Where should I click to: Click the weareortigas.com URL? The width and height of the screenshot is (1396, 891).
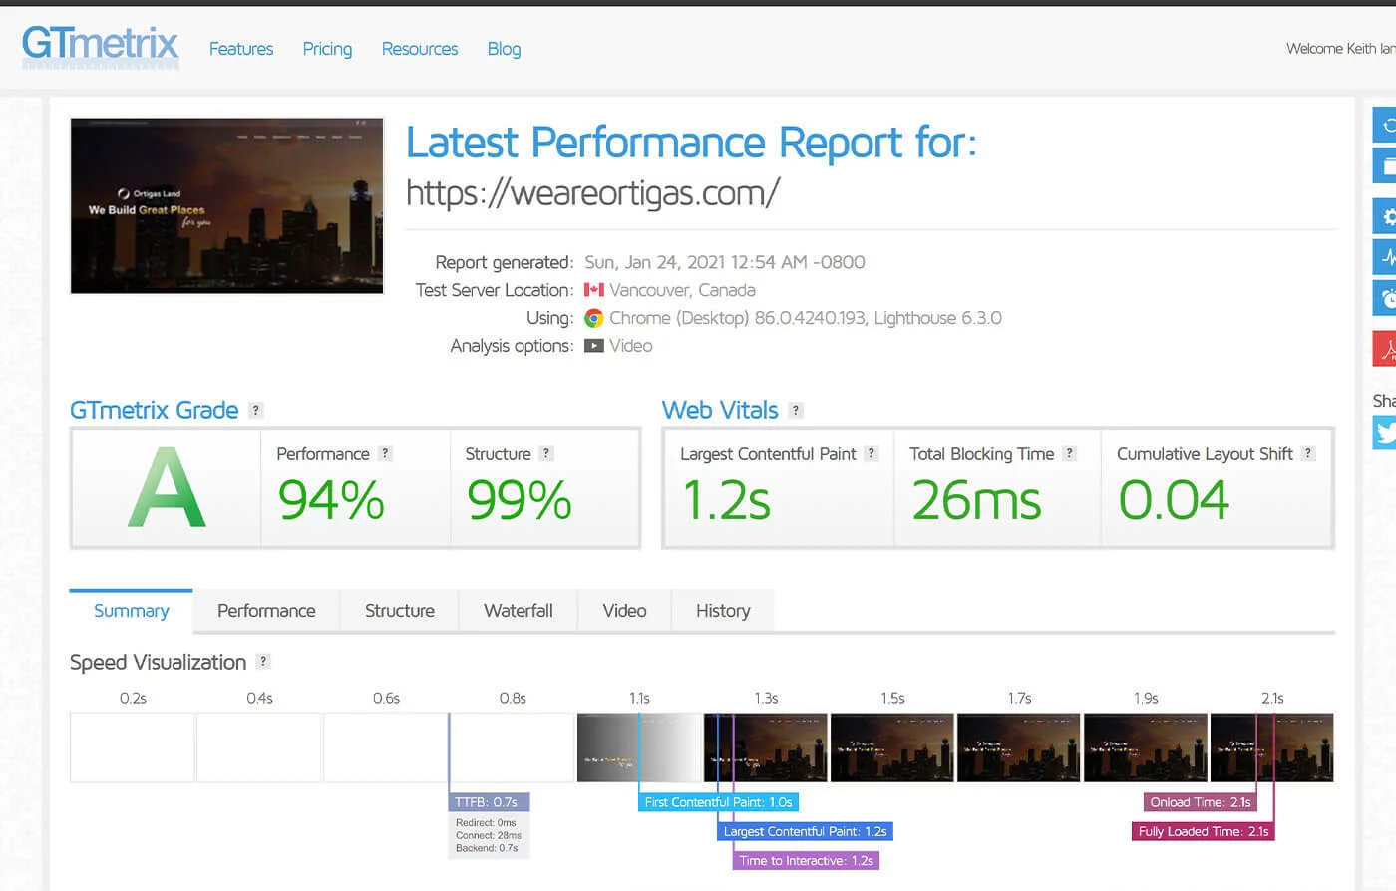(592, 192)
